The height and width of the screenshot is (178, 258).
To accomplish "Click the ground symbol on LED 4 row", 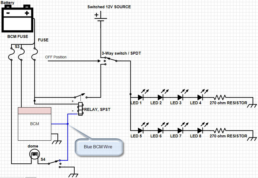I will [252, 106].
